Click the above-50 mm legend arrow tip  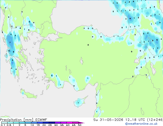pos(81,123)
